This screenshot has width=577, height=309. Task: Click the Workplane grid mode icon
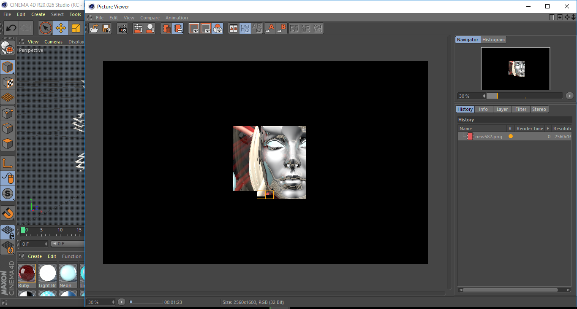(x=8, y=98)
